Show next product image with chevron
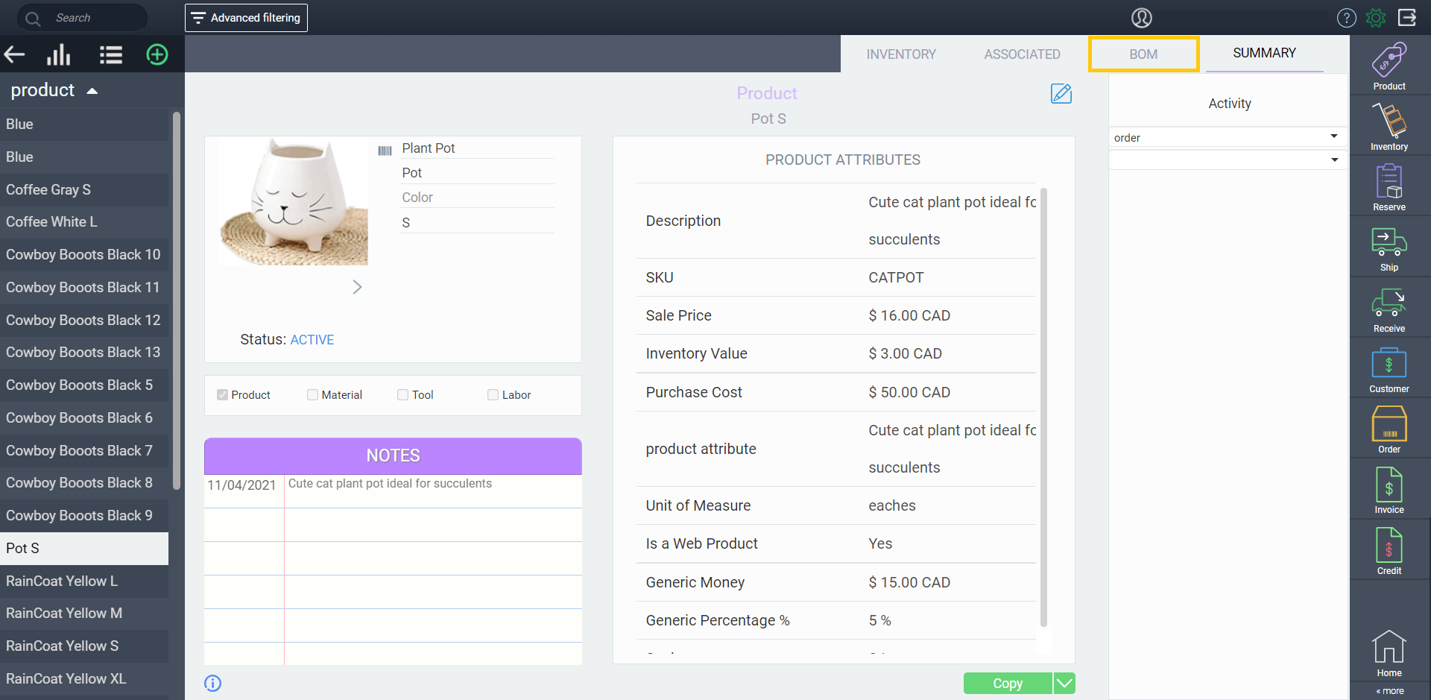Viewport: 1431px width, 700px height. [x=357, y=287]
